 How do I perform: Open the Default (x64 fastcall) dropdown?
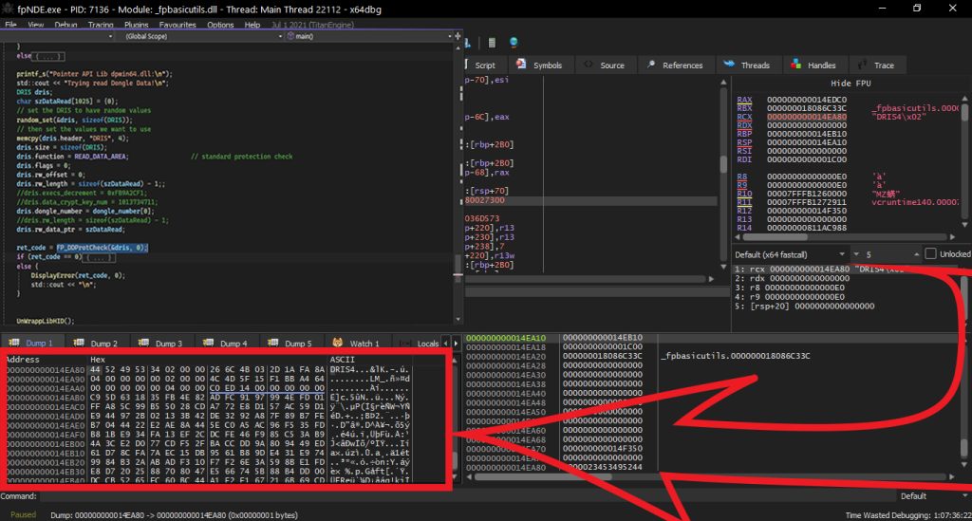(790, 254)
